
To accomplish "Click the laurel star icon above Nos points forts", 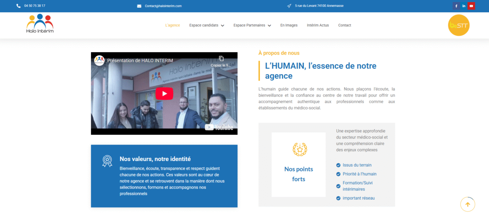I will (x=300, y=149).
